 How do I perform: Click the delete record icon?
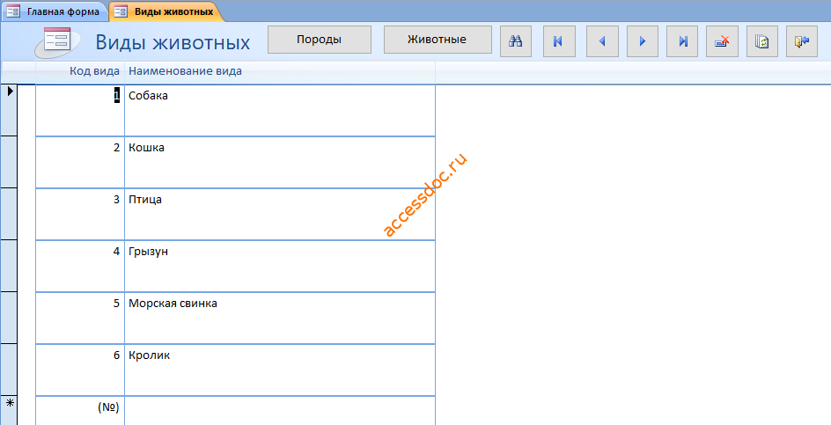point(722,40)
